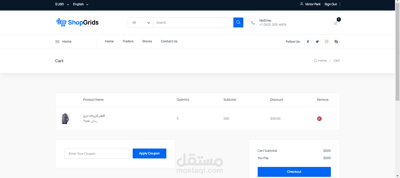Open the shopping cart icon with badge
The width and height of the screenshot is (400, 178).
pos(336,22)
